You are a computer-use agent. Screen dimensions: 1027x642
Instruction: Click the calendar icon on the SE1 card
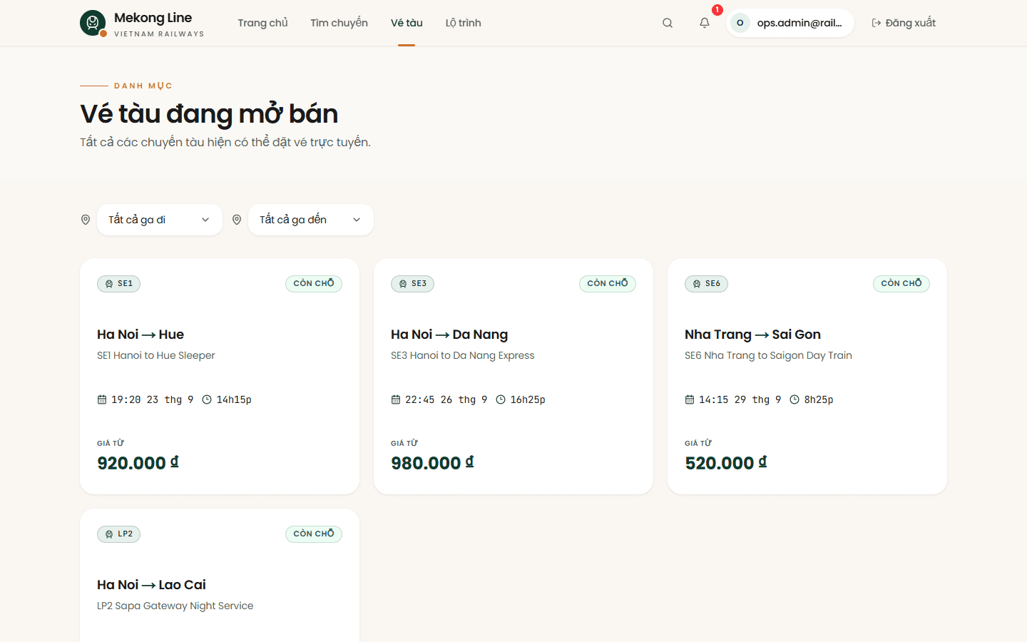tap(102, 399)
